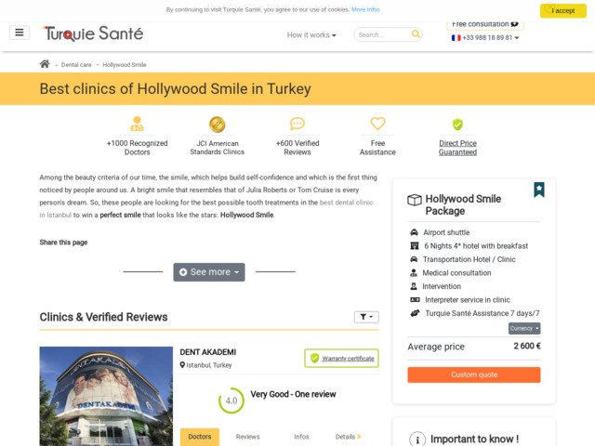Click the bookmark star ribbon icon
This screenshot has height=446, width=595.
[539, 190]
